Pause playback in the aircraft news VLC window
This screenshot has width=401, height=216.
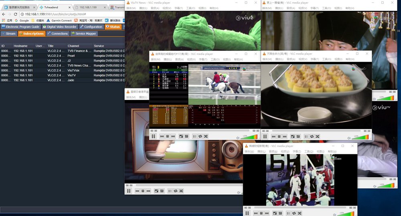pyautogui.click(x=247, y=213)
